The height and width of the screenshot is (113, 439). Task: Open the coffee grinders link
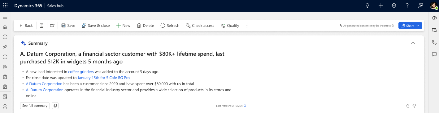tap(81, 72)
